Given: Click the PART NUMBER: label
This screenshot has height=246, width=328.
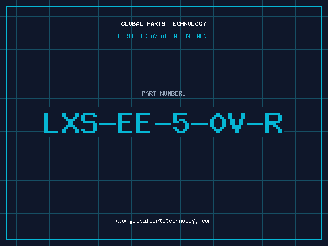Looking at the screenshot, I should 163,93.
